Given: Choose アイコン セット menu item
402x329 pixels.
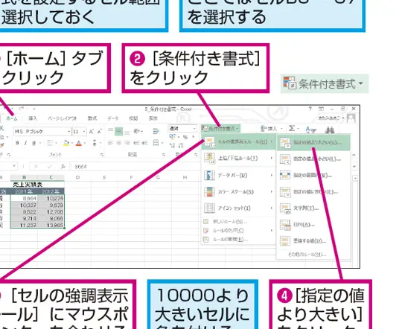Looking at the screenshot, I should [x=238, y=208].
